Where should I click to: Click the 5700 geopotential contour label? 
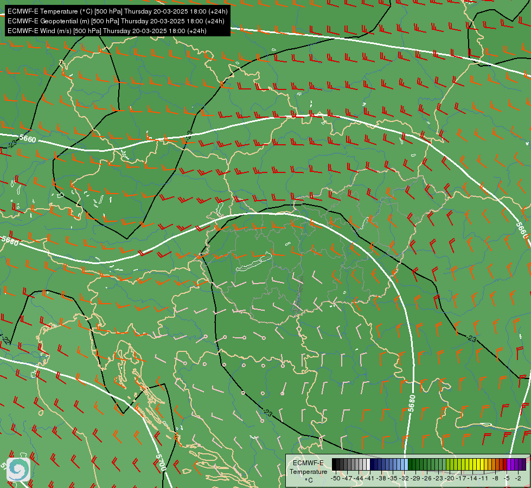pyautogui.click(x=161, y=463)
